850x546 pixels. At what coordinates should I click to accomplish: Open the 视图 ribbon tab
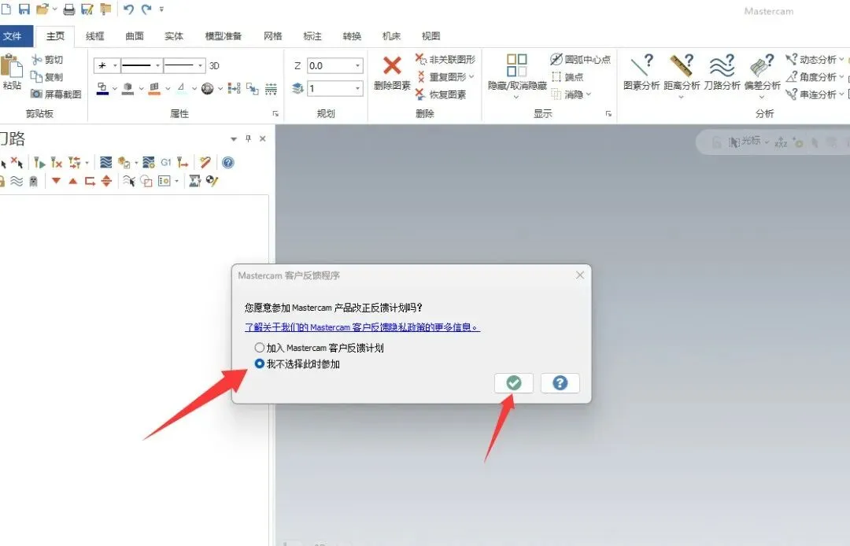(431, 36)
